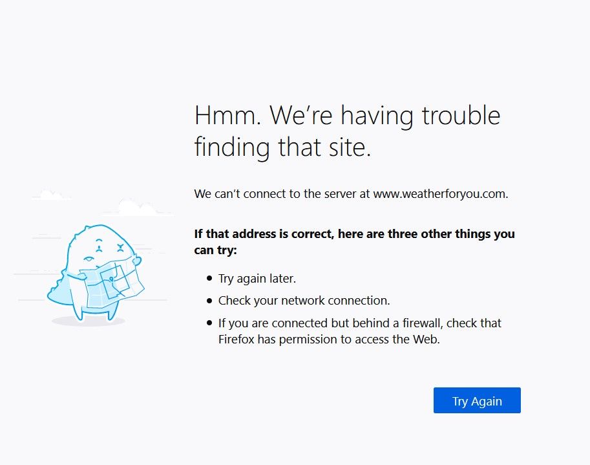Image resolution: width=590 pixels, height=465 pixels.
Task: Click the location pin on the mascot's map
Action: 112,279
